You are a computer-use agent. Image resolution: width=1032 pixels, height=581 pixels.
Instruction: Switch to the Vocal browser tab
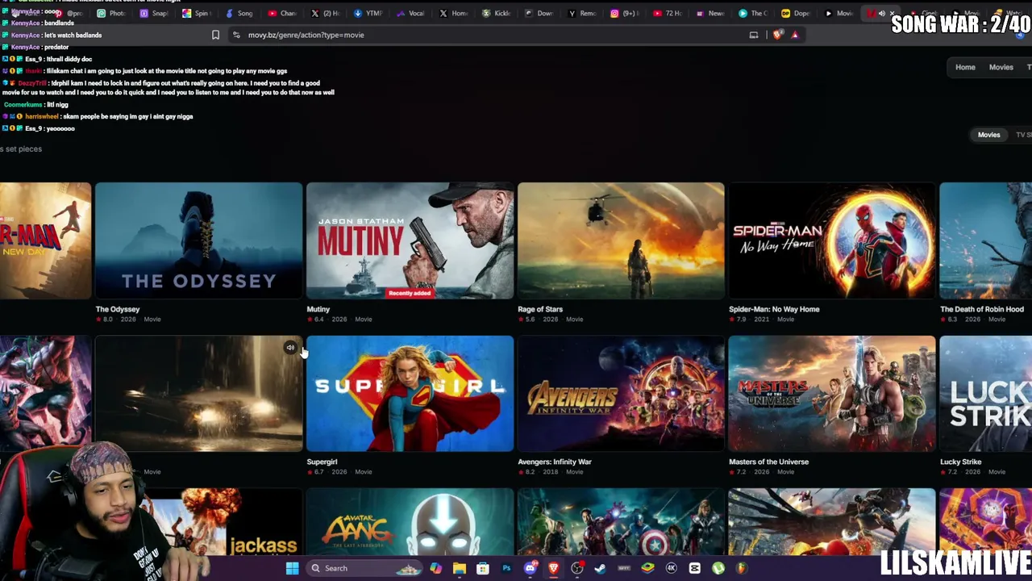tap(411, 13)
